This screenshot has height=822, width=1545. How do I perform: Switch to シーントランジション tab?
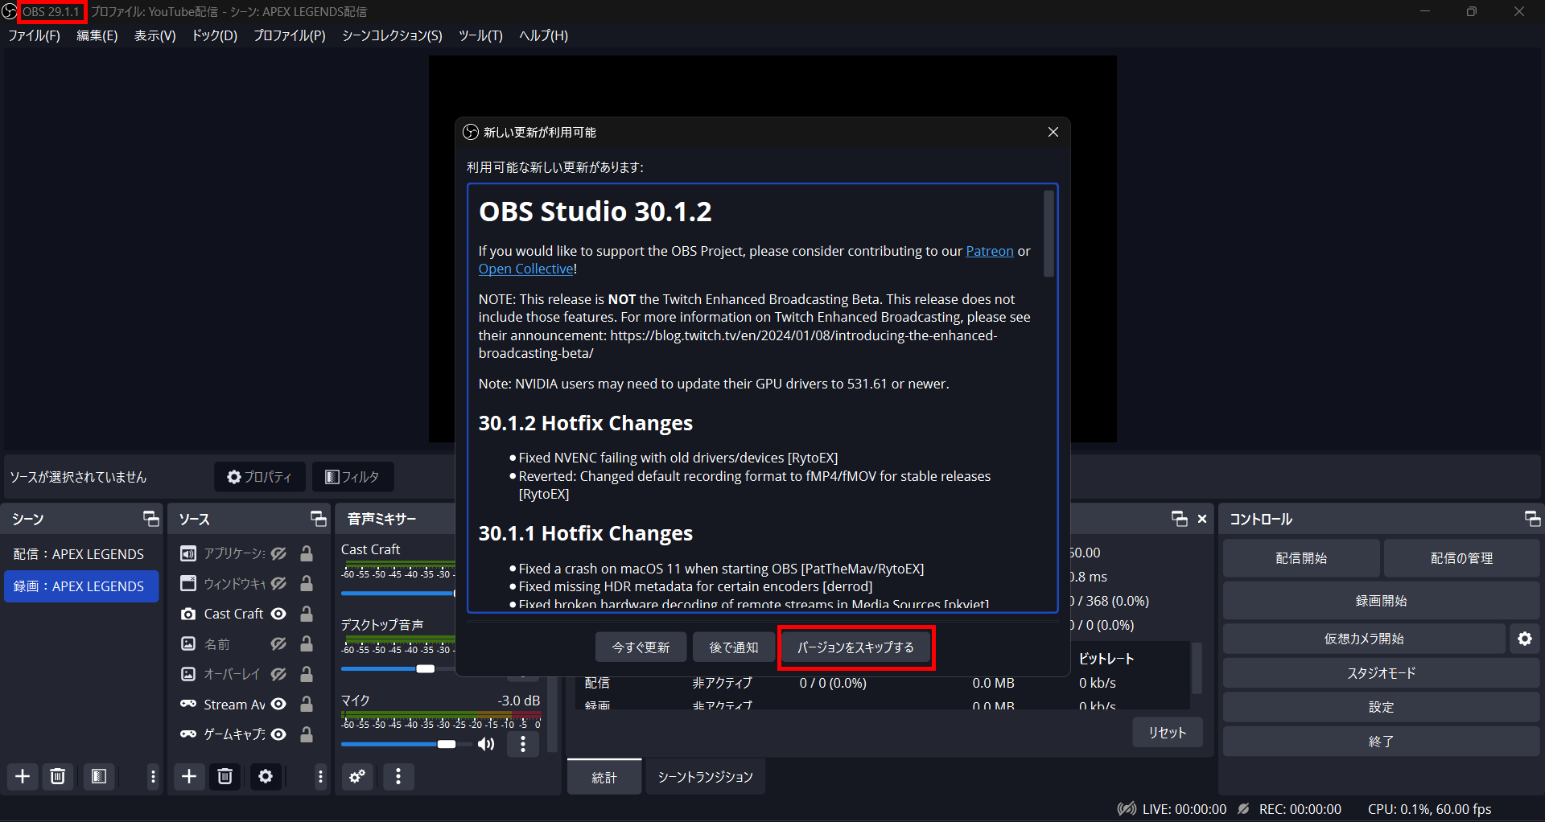coord(706,777)
